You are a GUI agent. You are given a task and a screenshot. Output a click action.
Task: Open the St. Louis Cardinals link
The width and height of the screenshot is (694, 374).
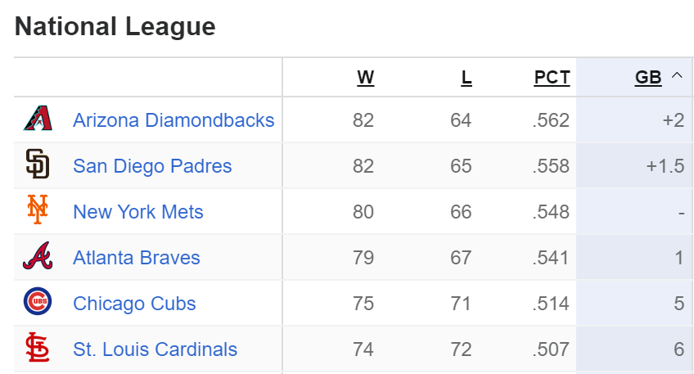pyautogui.click(x=155, y=349)
